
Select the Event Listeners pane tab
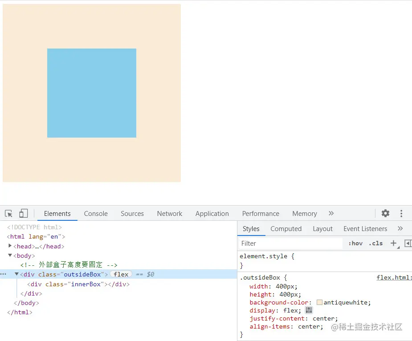click(365, 229)
